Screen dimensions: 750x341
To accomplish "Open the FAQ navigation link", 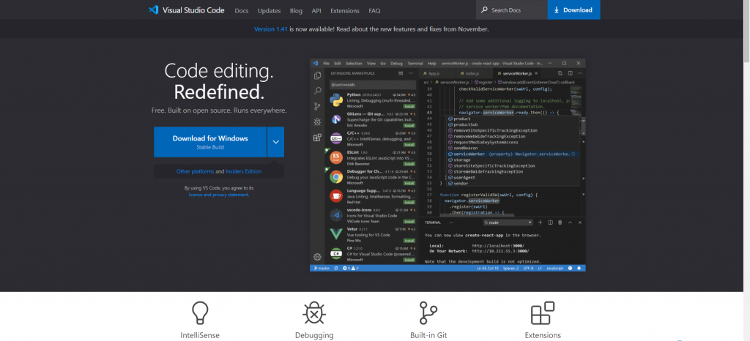I will [374, 10].
